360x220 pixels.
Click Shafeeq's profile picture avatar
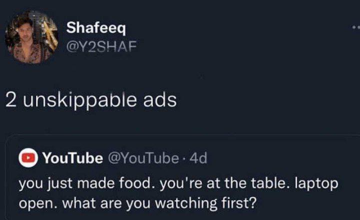tap(31, 37)
